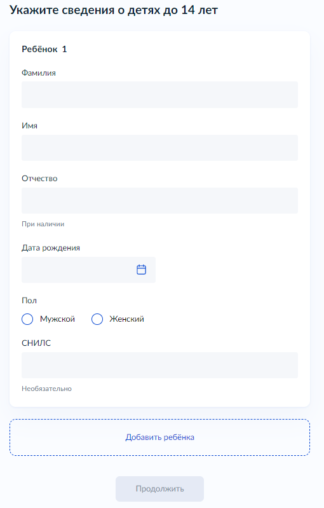Click the Необязательно hint text
Screen dimensions: 324x508
pos(46,388)
